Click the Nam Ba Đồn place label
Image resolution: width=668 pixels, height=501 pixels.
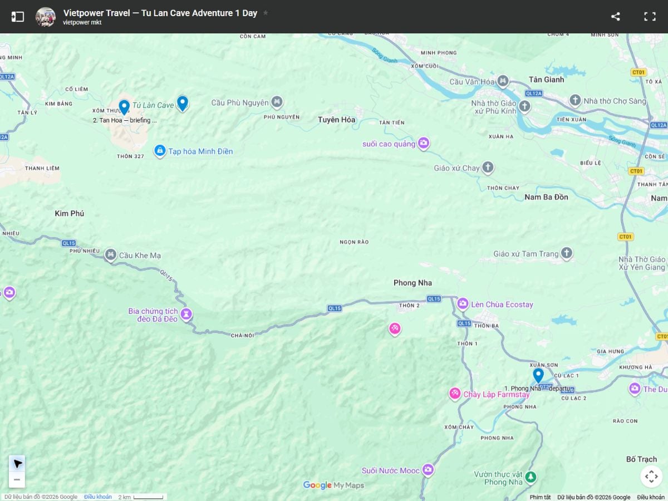546,197
